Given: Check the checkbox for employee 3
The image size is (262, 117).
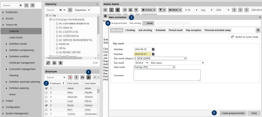Looking at the screenshot, I should pyautogui.click(x=46, y=97).
